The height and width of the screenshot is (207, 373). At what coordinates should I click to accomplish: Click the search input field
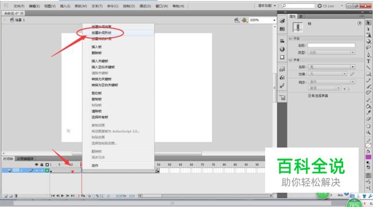click(298, 6)
